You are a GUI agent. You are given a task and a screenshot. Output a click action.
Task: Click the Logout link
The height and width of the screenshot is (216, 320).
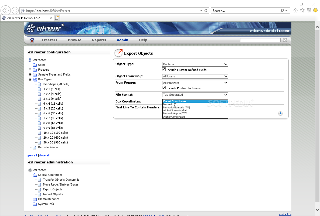coord(284,31)
